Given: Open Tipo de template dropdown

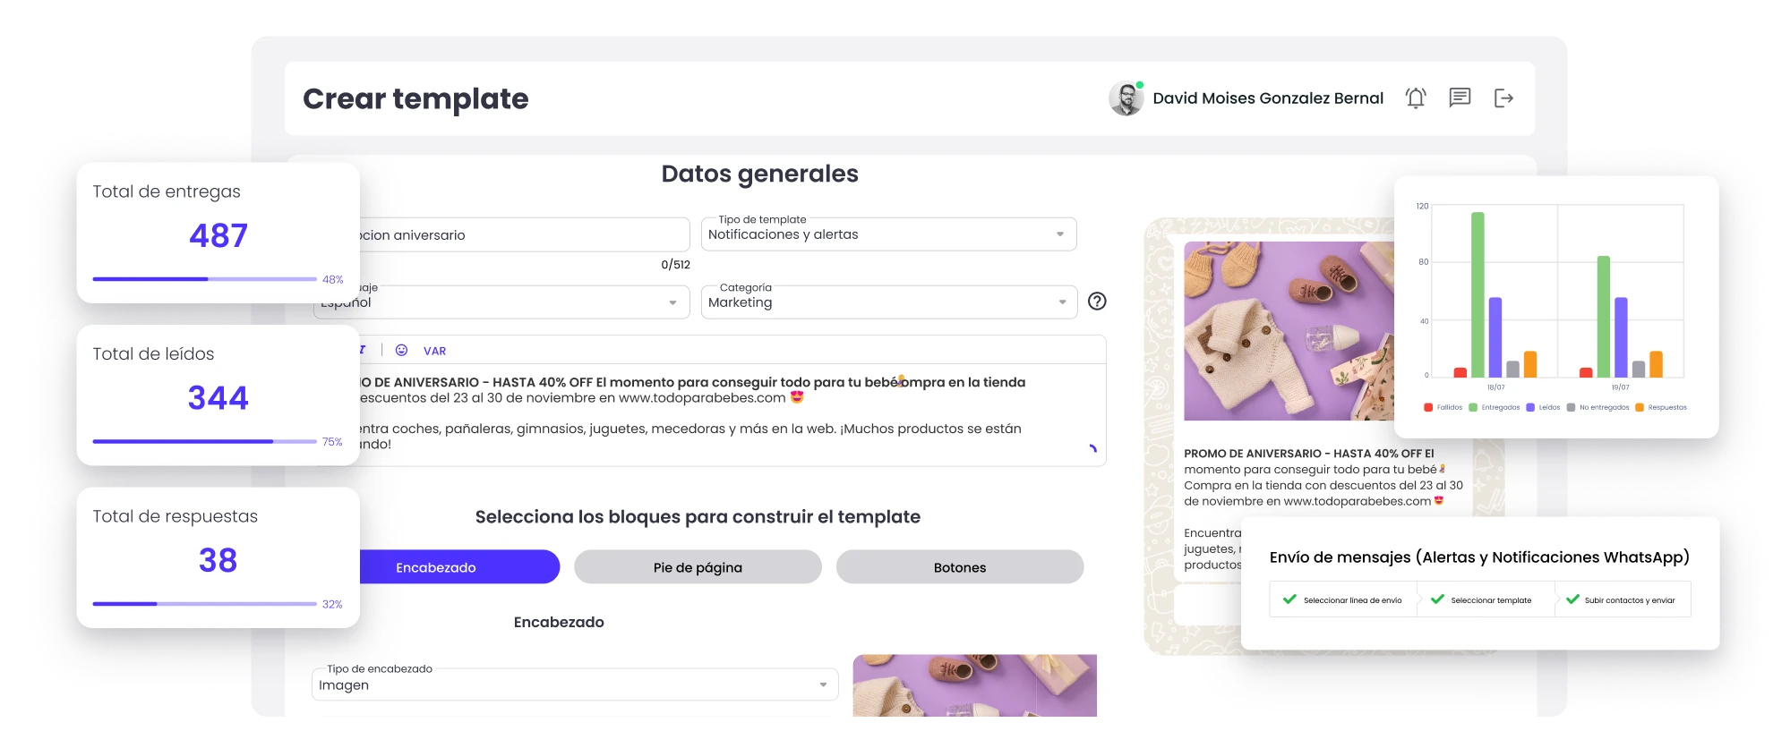Looking at the screenshot, I should click(888, 234).
